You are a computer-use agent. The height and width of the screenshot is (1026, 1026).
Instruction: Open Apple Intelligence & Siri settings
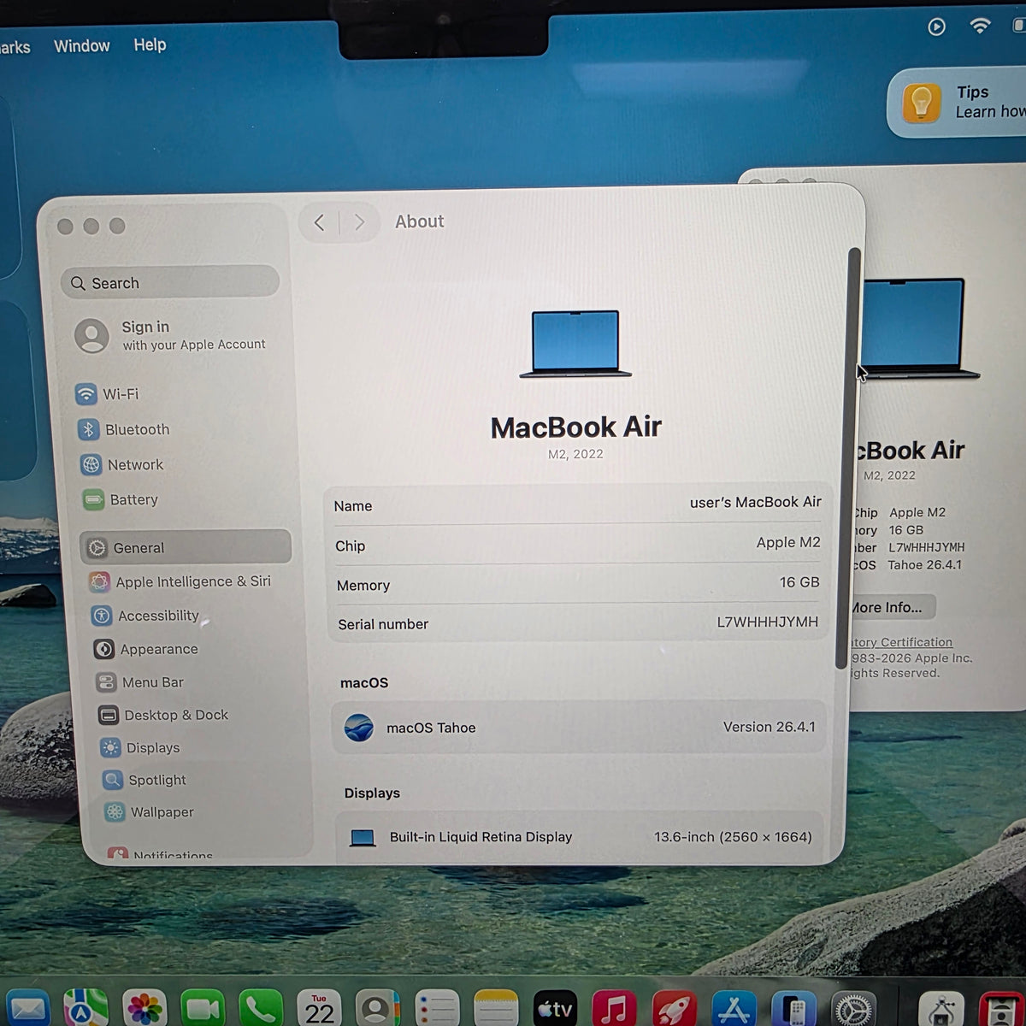[180, 581]
